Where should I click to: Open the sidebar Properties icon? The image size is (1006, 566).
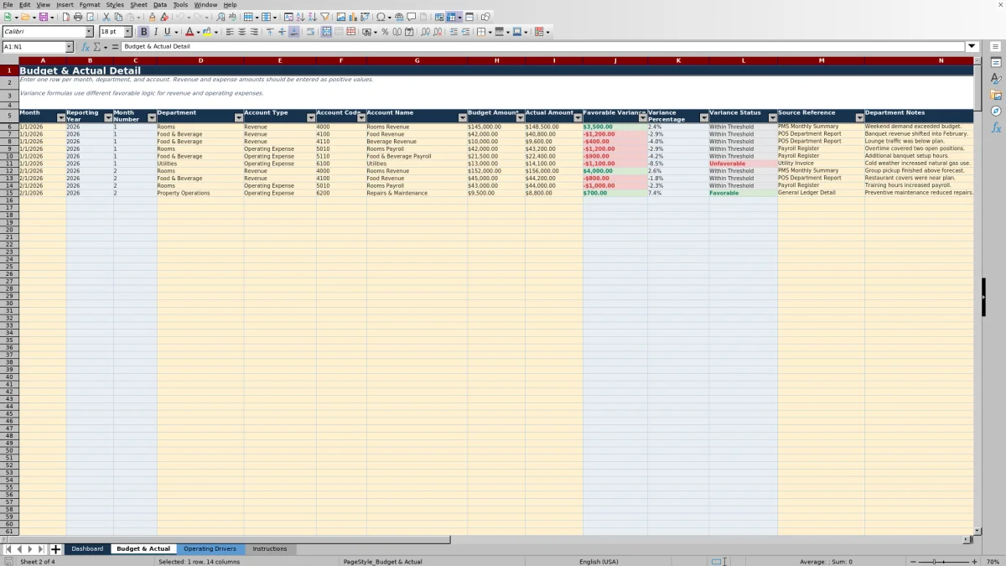(x=996, y=63)
